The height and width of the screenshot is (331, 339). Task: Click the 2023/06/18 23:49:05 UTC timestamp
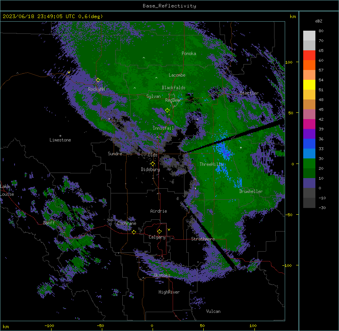[x=39, y=17]
